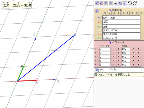Click the K button in shape row
144x108 pixels.
coord(141,13)
